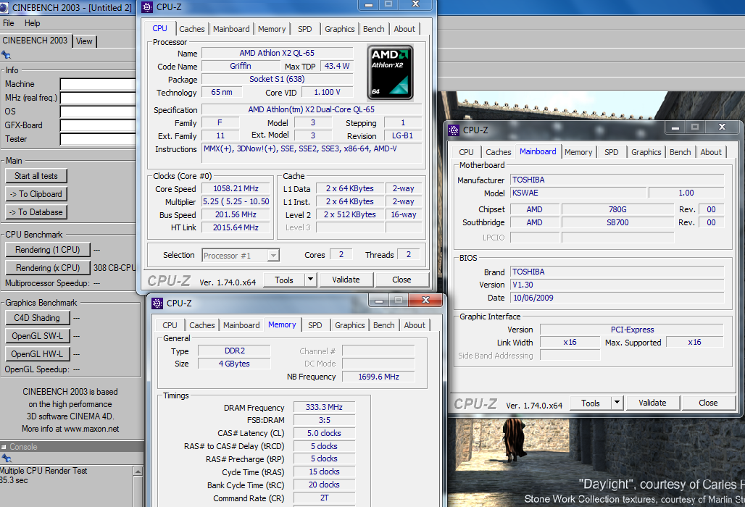This screenshot has height=507, width=745.
Task: Run the Rendering (1 CPU) benchmark
Action: (x=48, y=250)
